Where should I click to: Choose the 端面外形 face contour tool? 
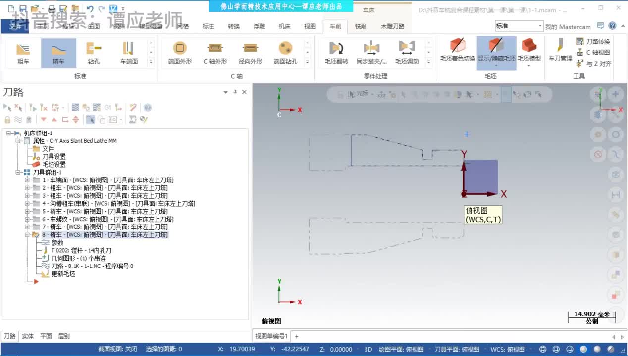tap(180, 53)
